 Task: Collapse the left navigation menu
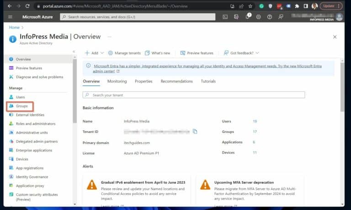[74, 51]
